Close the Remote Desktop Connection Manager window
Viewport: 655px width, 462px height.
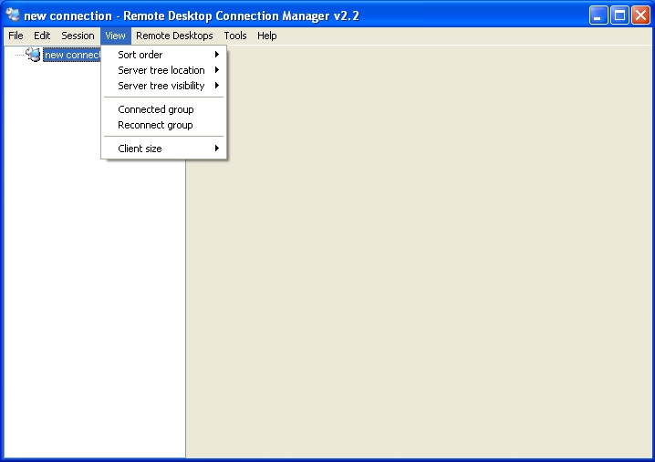point(640,15)
